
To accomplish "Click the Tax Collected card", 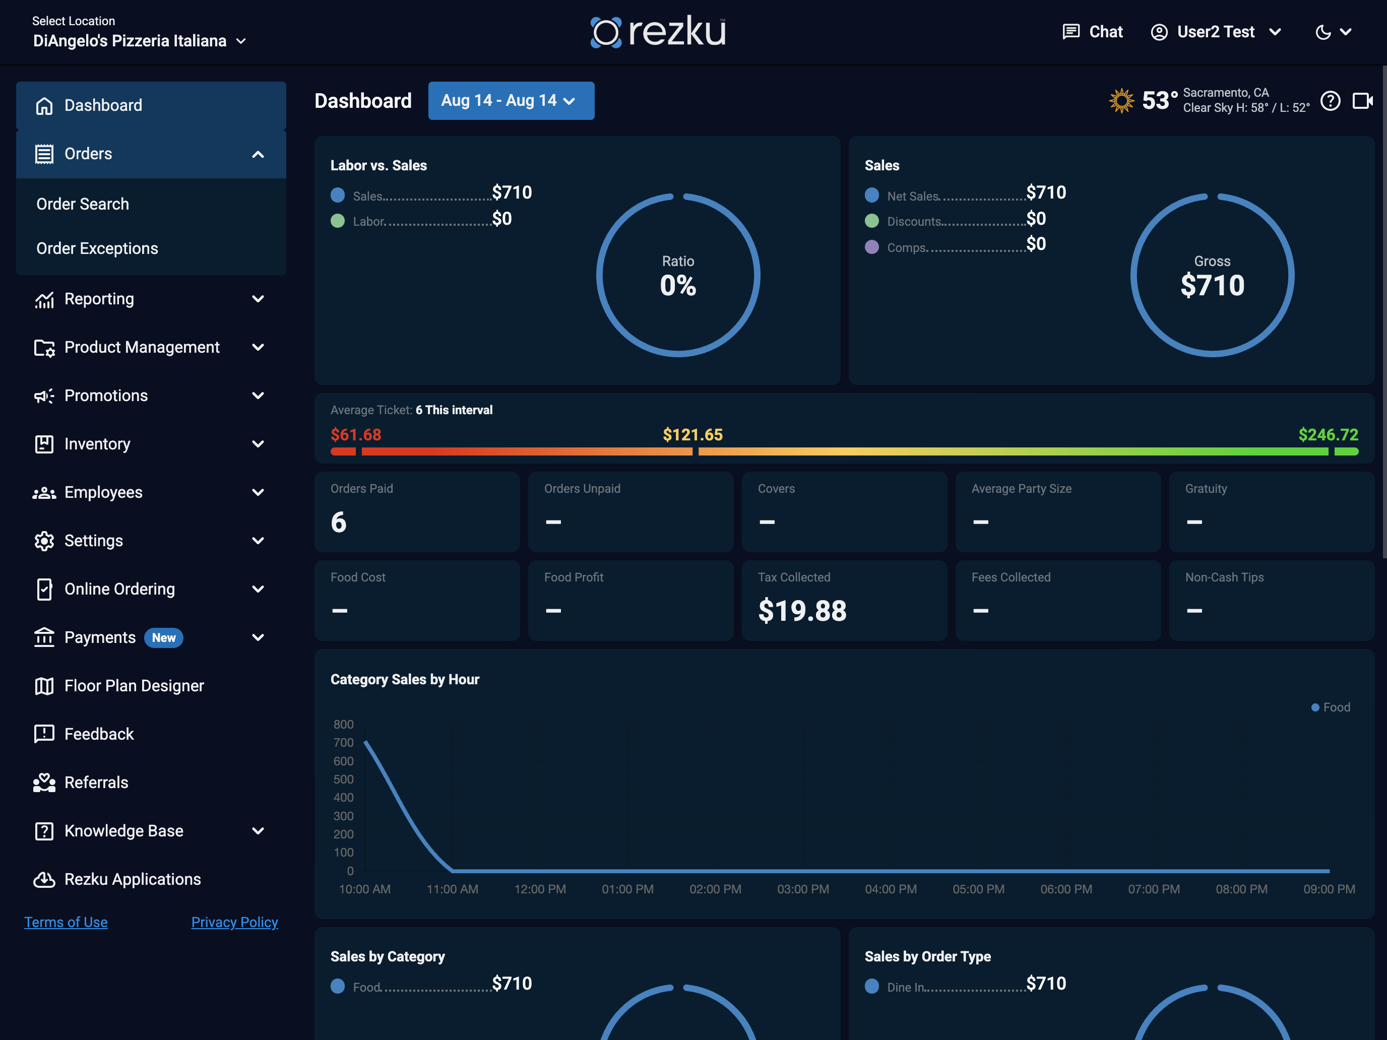I will coord(844,601).
